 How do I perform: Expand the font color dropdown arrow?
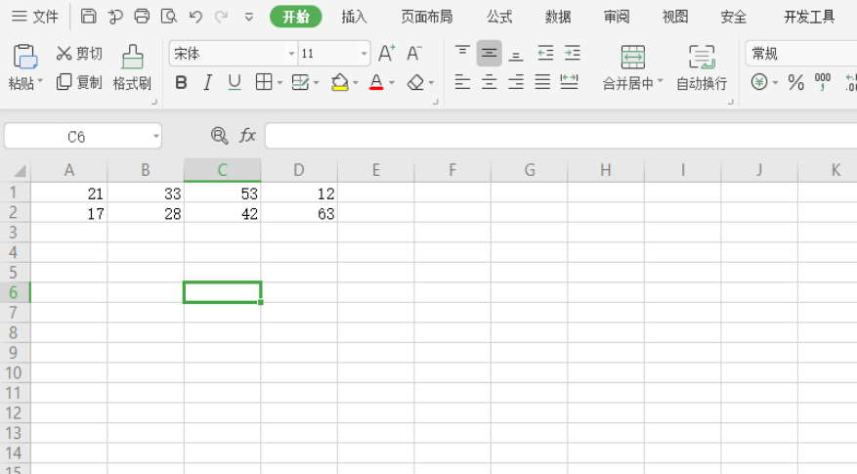[x=391, y=83]
